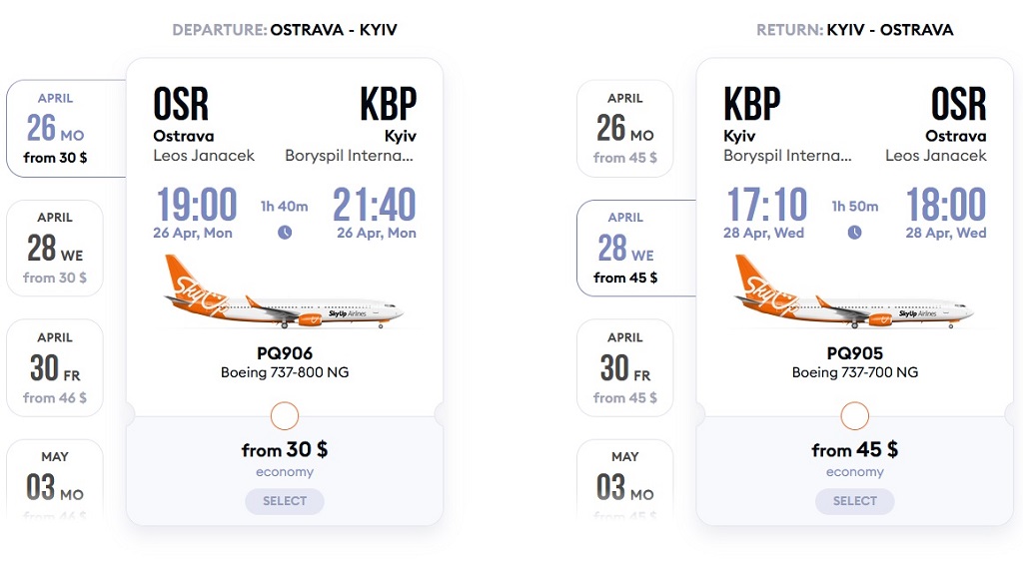1023x575 pixels.
Task: Click the SkyUp airplane image for flight PQ905
Action: click(x=853, y=292)
